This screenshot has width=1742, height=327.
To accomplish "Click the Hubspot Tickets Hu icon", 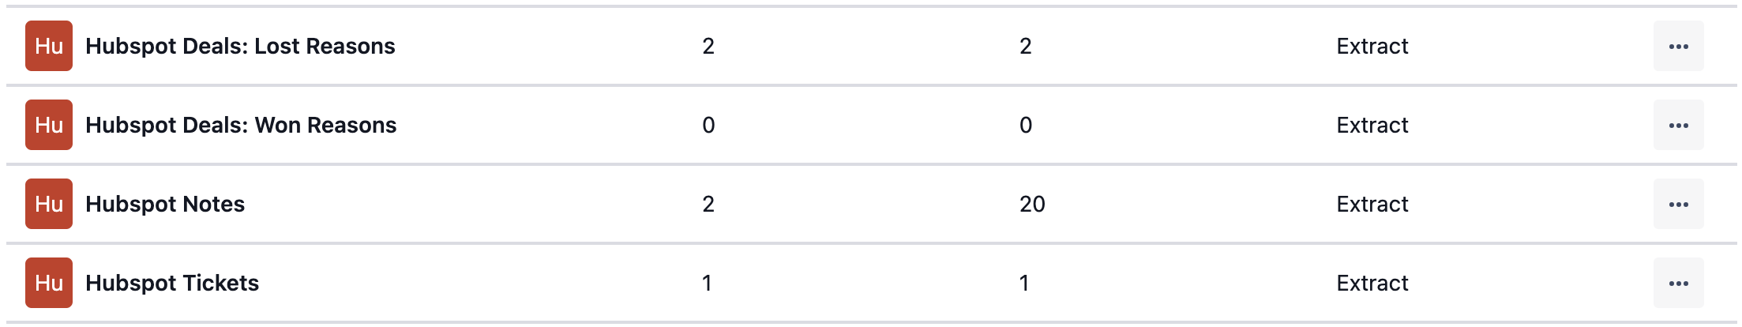I will pos(49,283).
